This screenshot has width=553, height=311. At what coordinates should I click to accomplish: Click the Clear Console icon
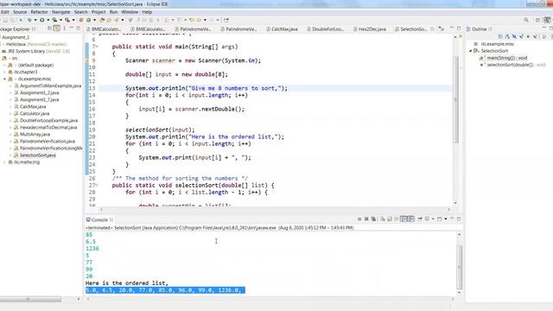pos(383,219)
